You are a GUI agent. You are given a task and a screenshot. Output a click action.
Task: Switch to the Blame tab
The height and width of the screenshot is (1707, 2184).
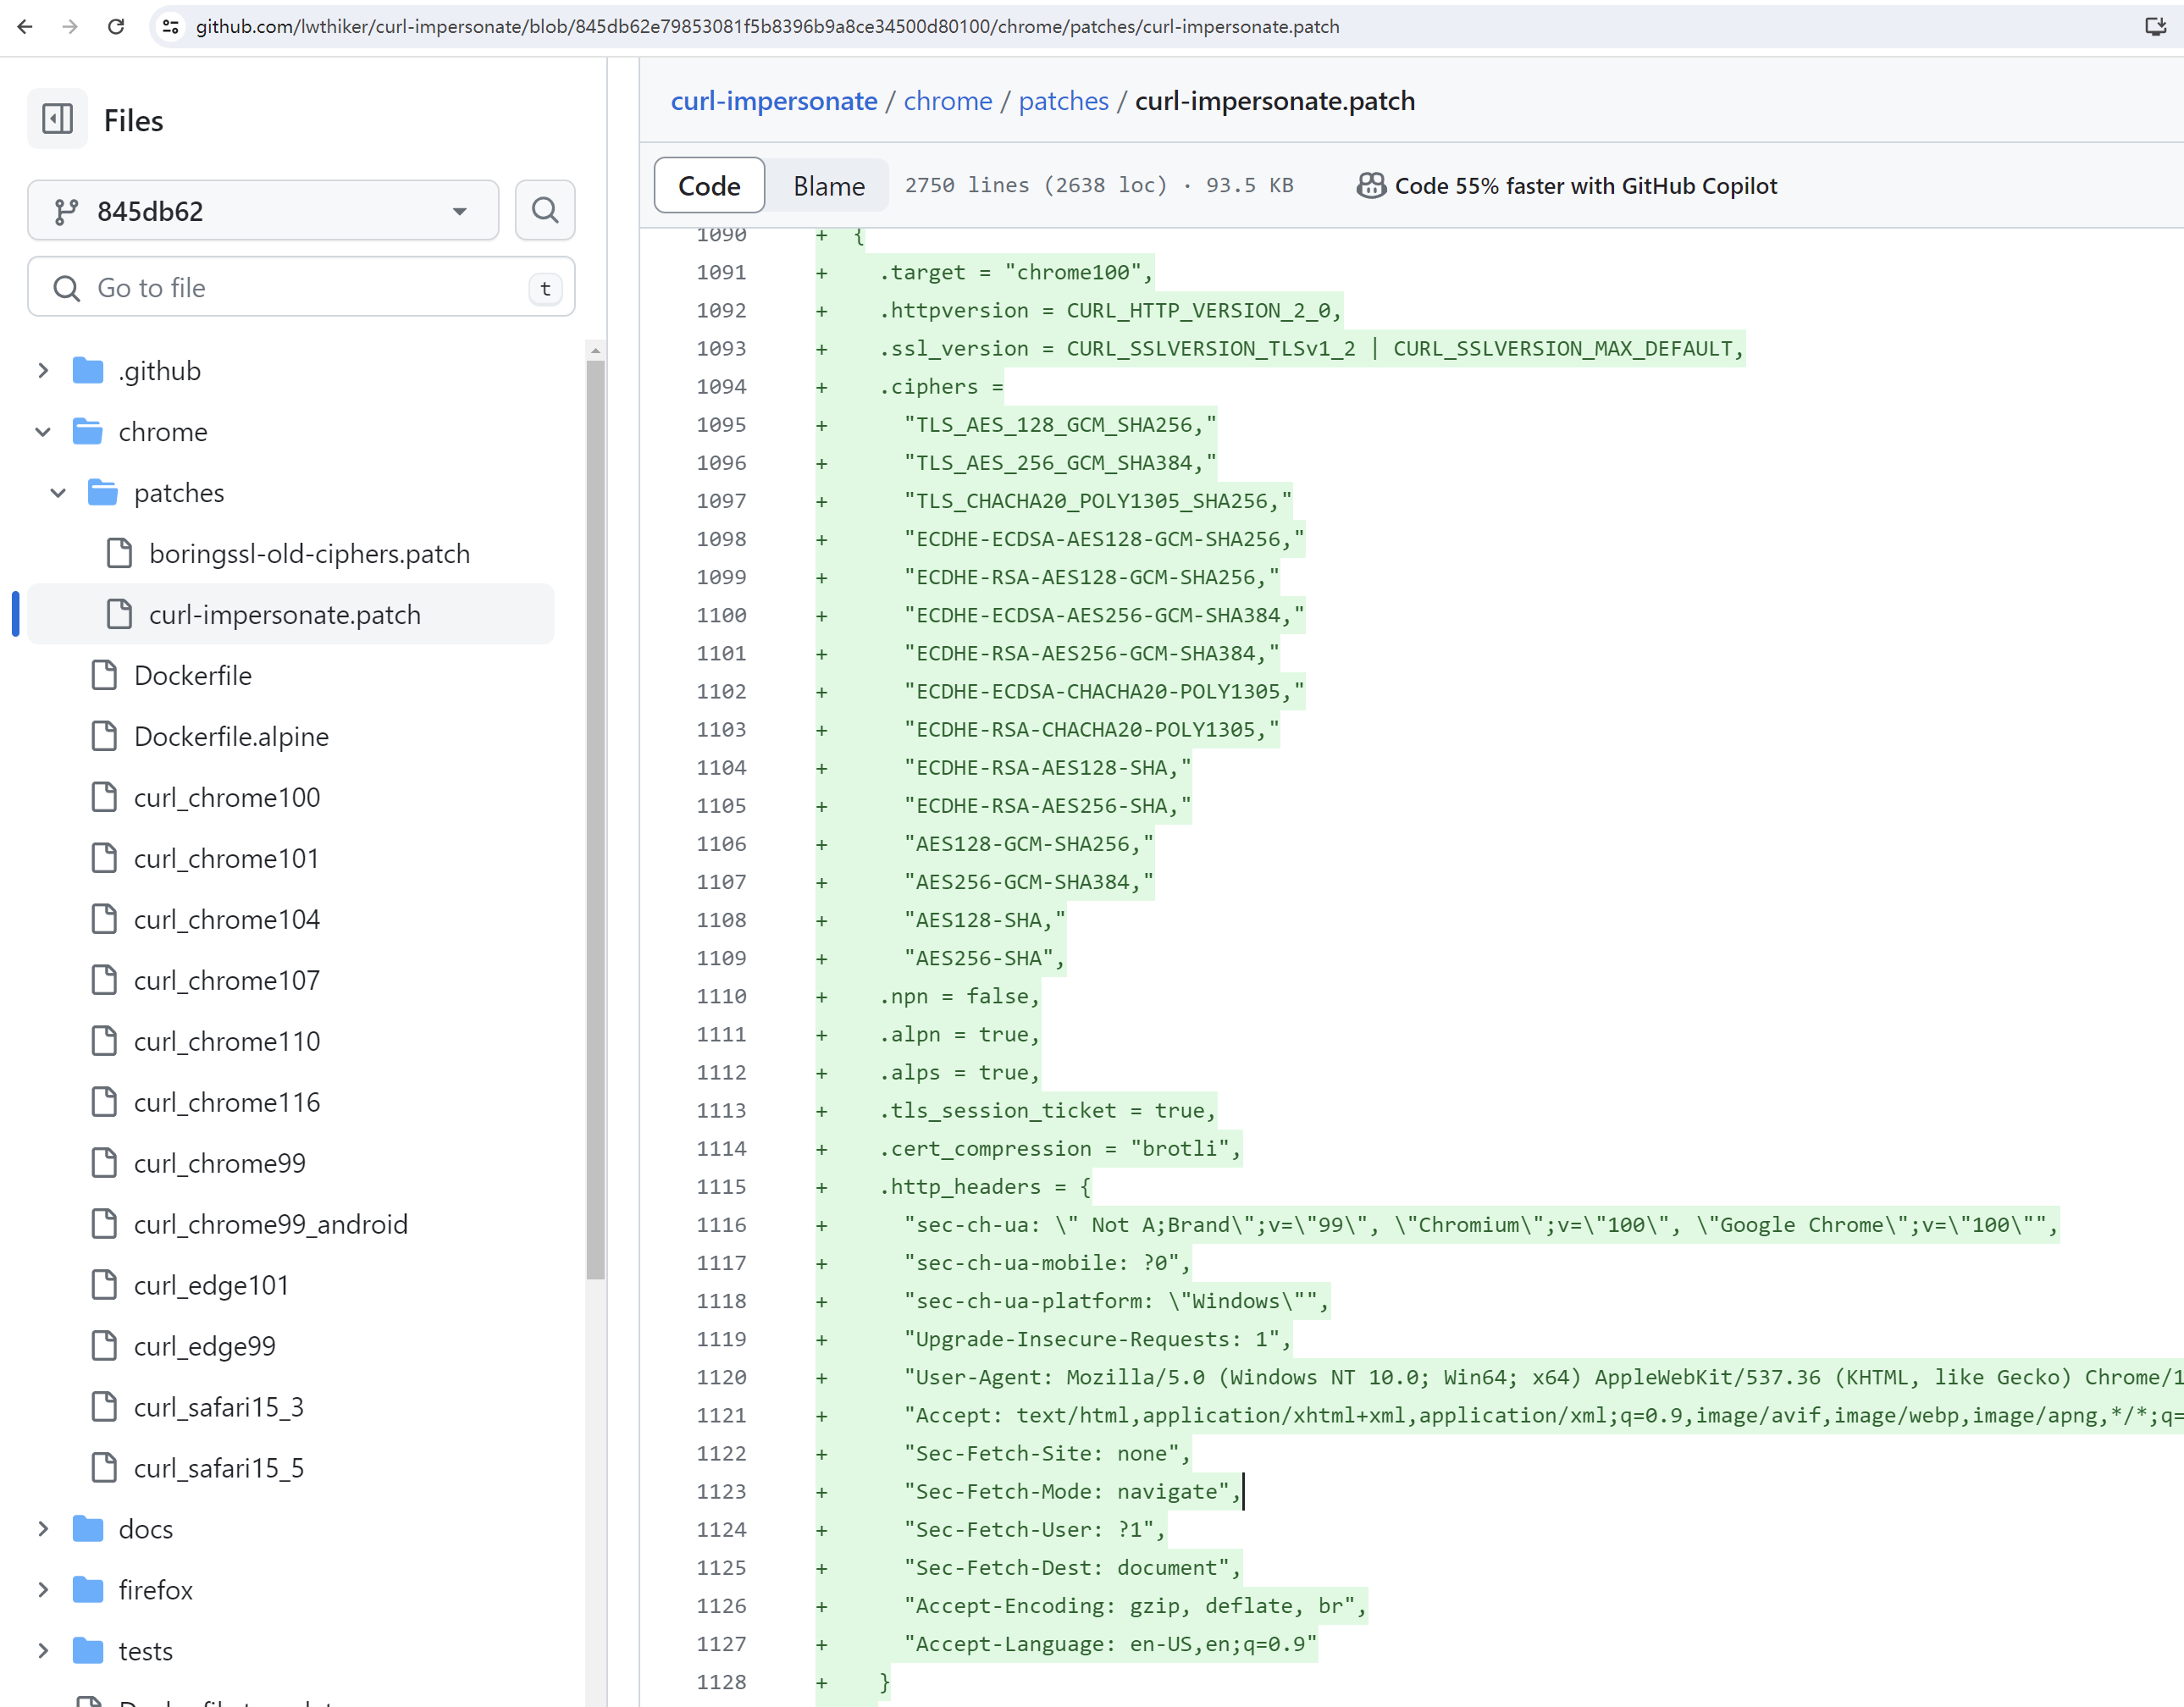(828, 186)
